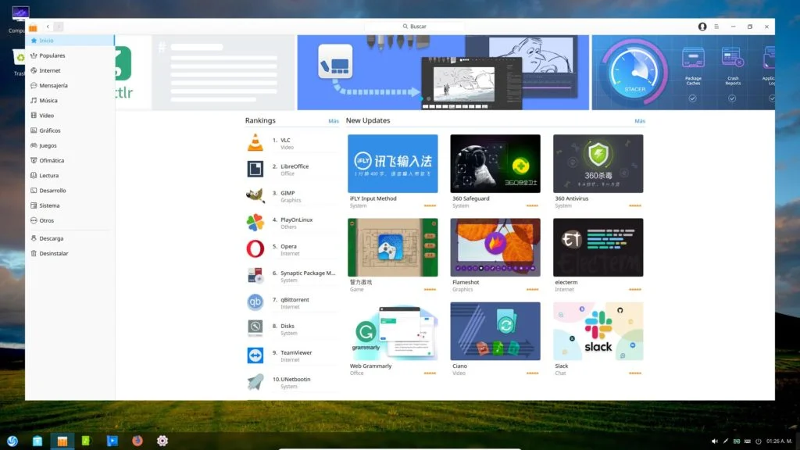Open the launcher menu in taskbar
Viewport: 800px width, 450px height.
12,441
